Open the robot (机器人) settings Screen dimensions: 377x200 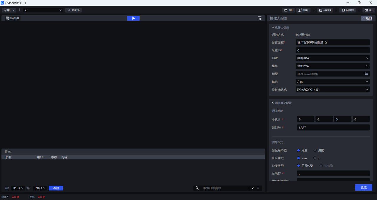(x=303, y=10)
